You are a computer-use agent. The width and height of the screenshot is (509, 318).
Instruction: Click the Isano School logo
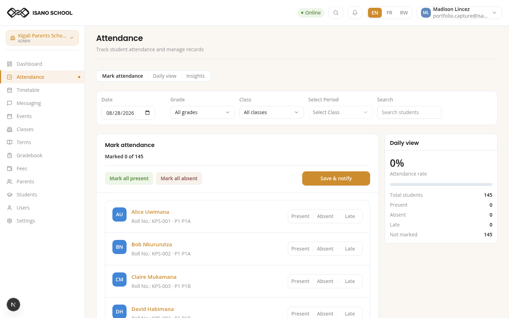point(40,13)
